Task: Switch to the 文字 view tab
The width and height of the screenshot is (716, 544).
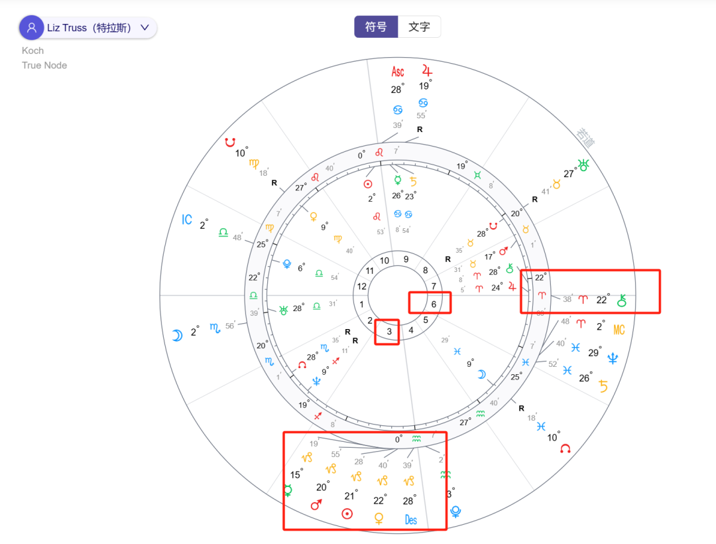Action: click(420, 27)
